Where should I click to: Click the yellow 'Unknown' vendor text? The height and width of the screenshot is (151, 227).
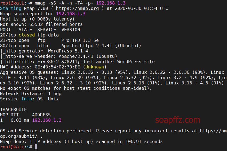tap(95, 67)
